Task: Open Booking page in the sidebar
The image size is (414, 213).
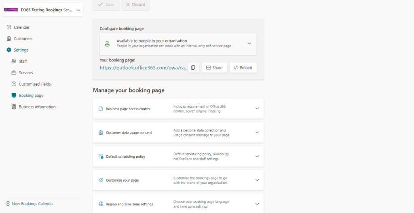Action: tap(31, 96)
